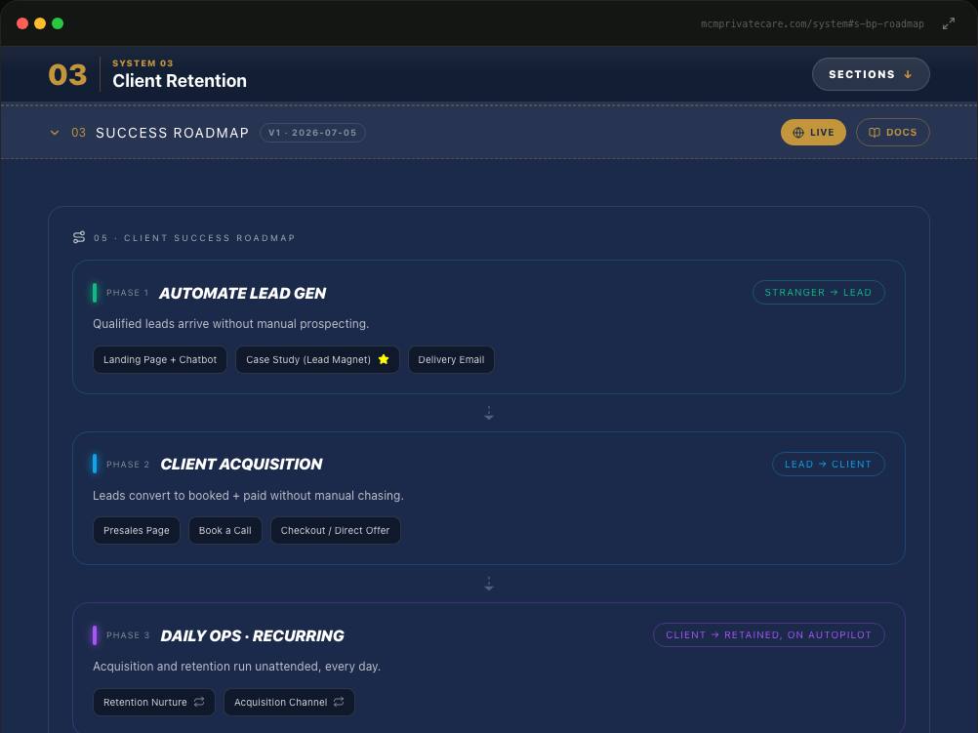Click the text 'Leads convert to booked + paid without manual chasing.'
Image resolution: width=978 pixels, height=733 pixels.
248,495
